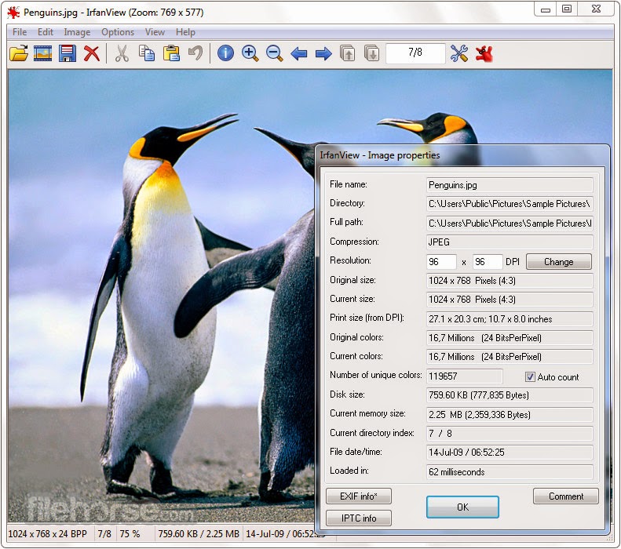Click the Original size value field

[x=510, y=281]
